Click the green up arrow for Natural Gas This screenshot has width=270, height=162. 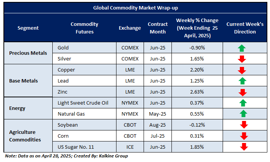[241, 114]
